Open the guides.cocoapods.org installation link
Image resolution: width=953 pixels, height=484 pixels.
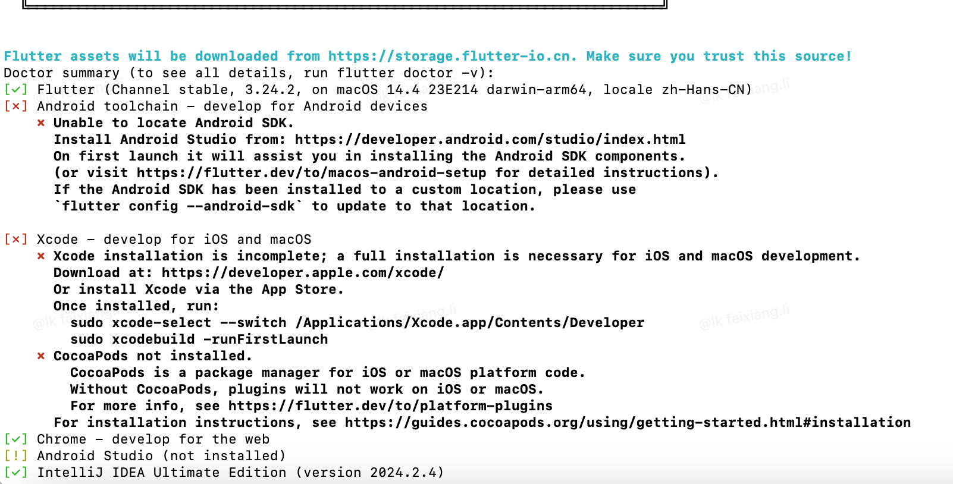click(x=628, y=423)
